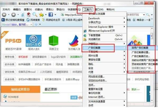This screenshot has height=108, width=158.
Task: Click the address bar URL field
Action: [x=72, y=15]
